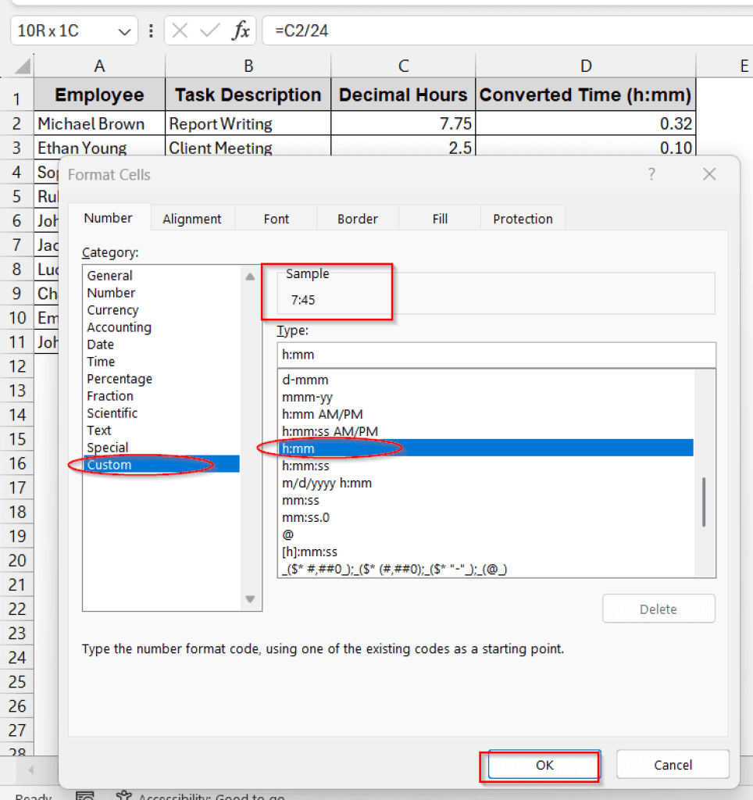Click the macro recording icon in status bar

84,795
